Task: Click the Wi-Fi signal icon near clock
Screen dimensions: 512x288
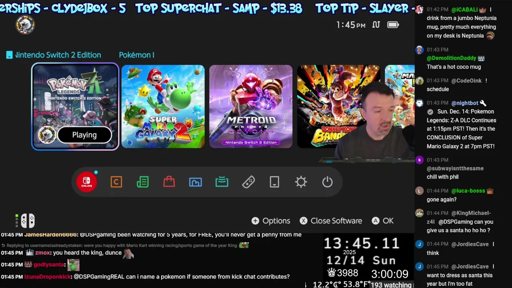Action: click(x=376, y=25)
